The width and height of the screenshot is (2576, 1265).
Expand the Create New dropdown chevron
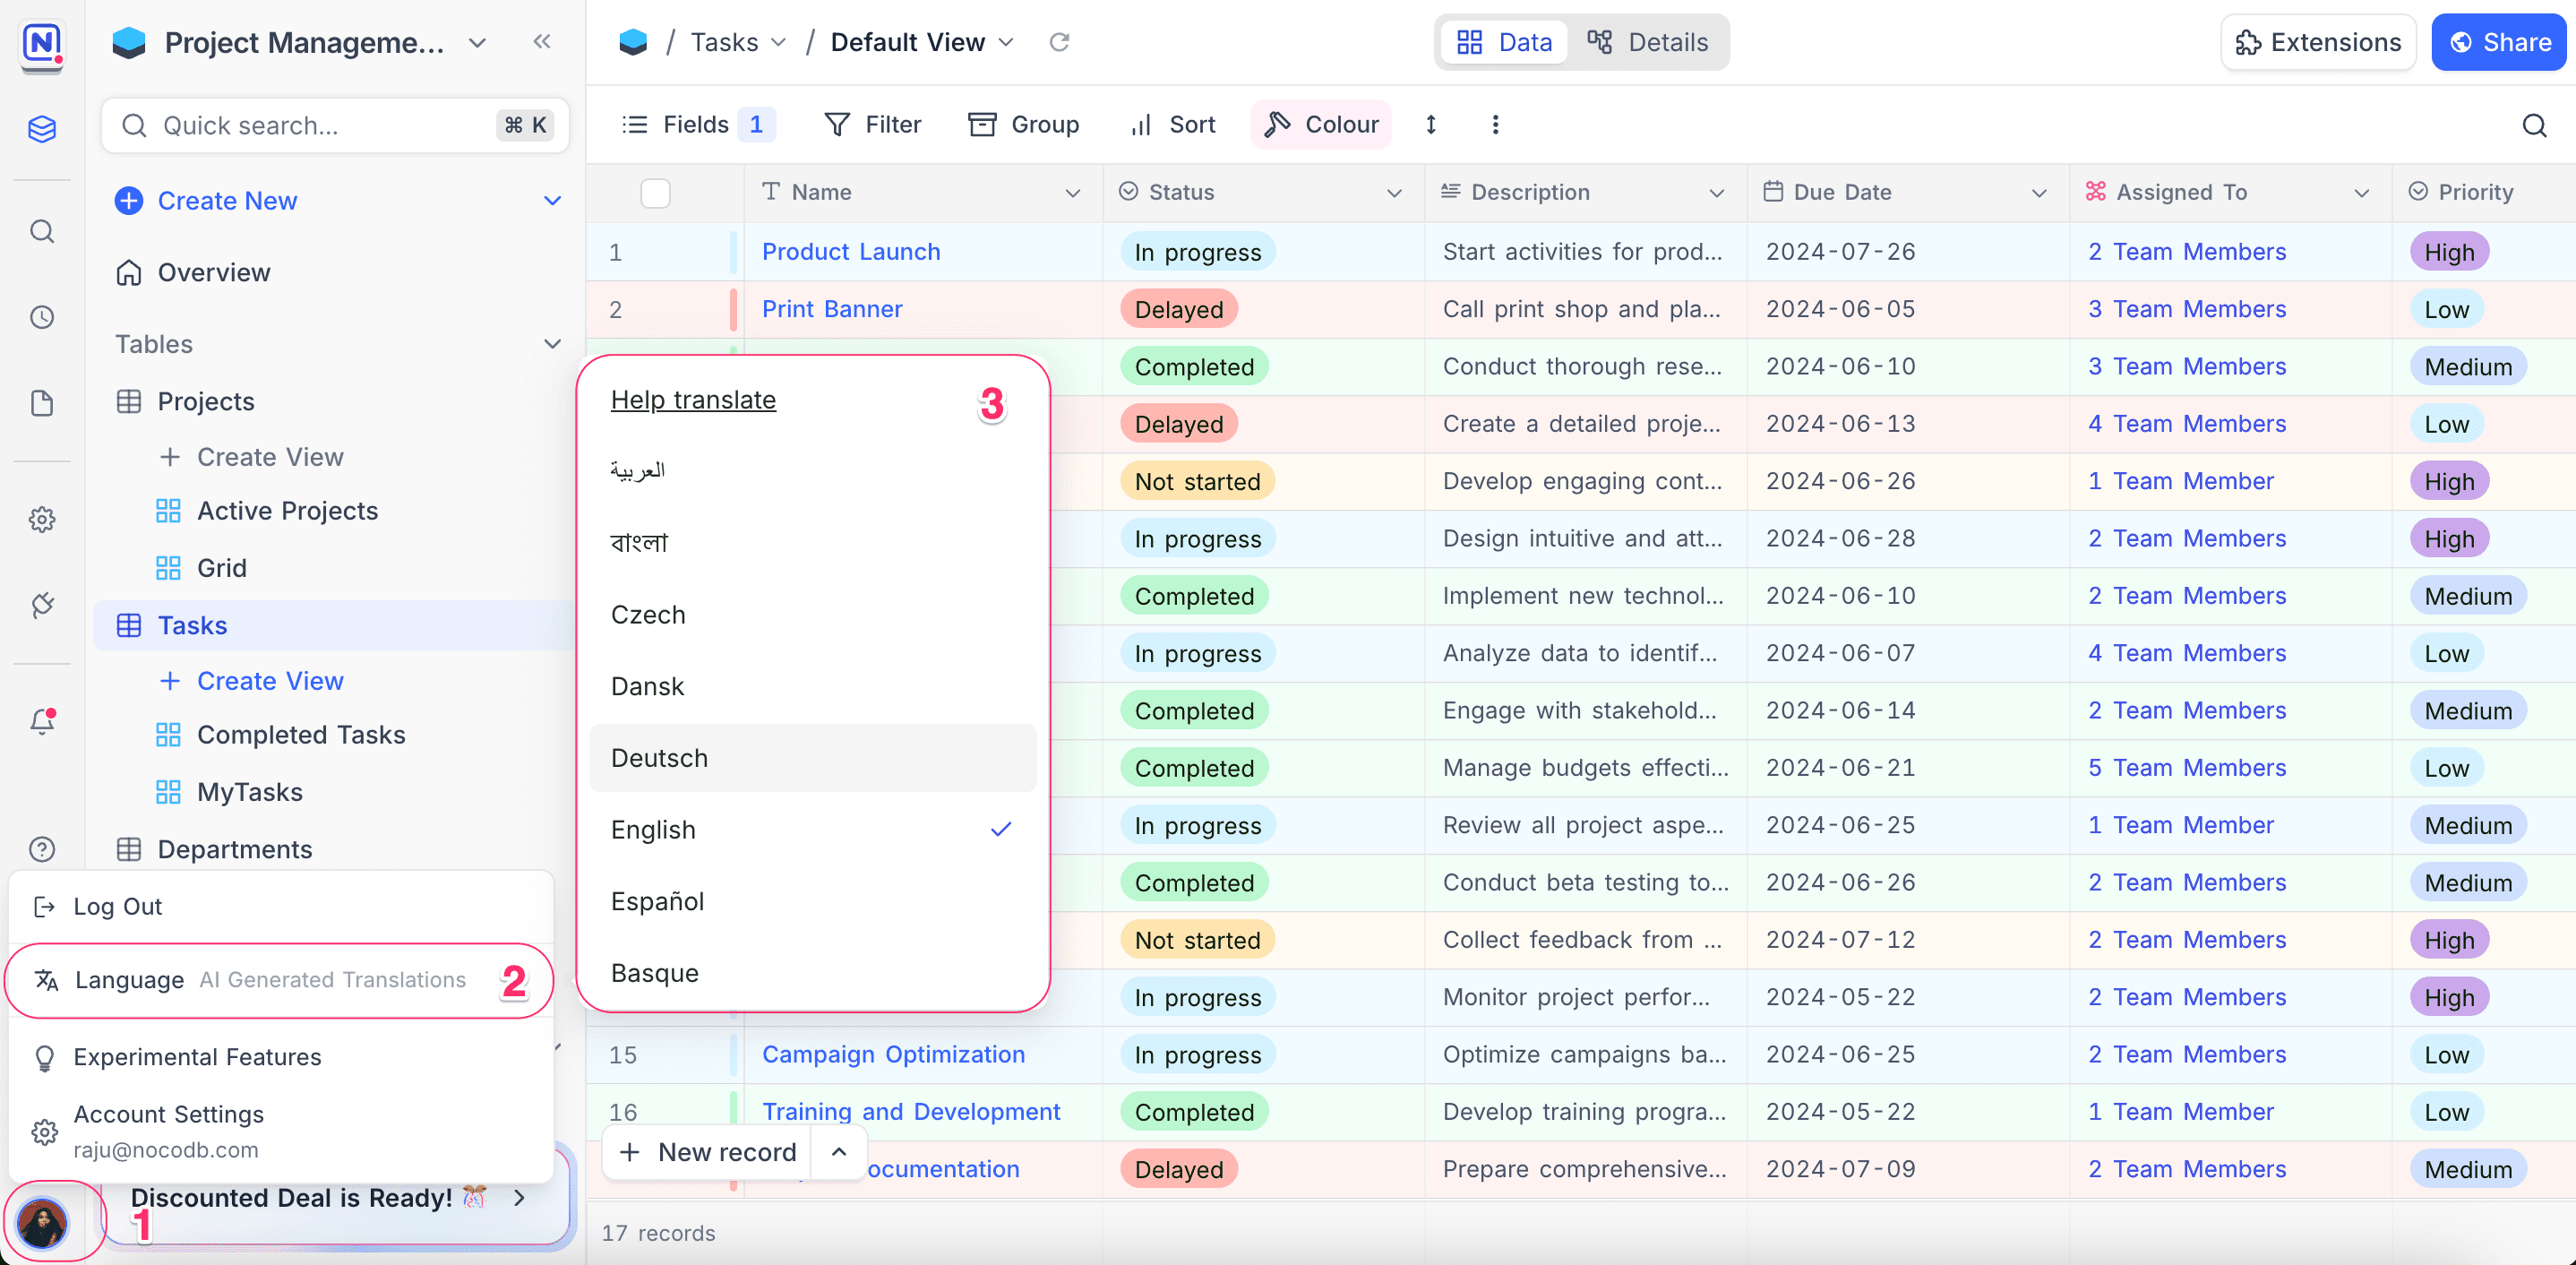(x=552, y=201)
